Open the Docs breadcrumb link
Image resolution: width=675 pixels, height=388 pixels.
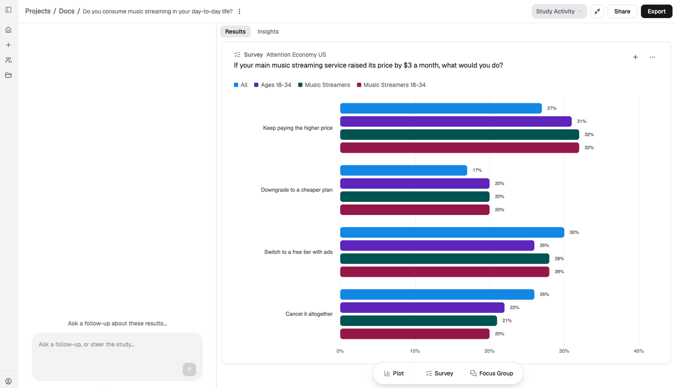(x=67, y=11)
